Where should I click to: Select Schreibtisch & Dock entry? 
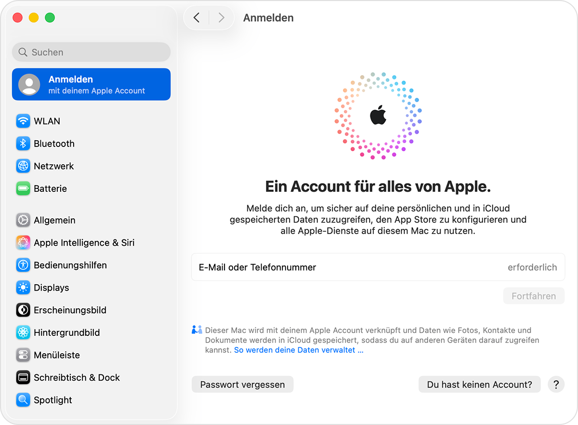(x=68, y=377)
